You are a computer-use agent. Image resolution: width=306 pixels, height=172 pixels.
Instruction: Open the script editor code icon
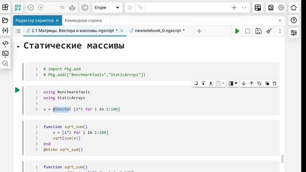pyautogui.click(x=5, y=43)
